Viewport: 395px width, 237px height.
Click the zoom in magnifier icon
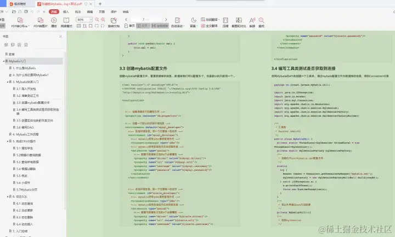click(103, 19)
